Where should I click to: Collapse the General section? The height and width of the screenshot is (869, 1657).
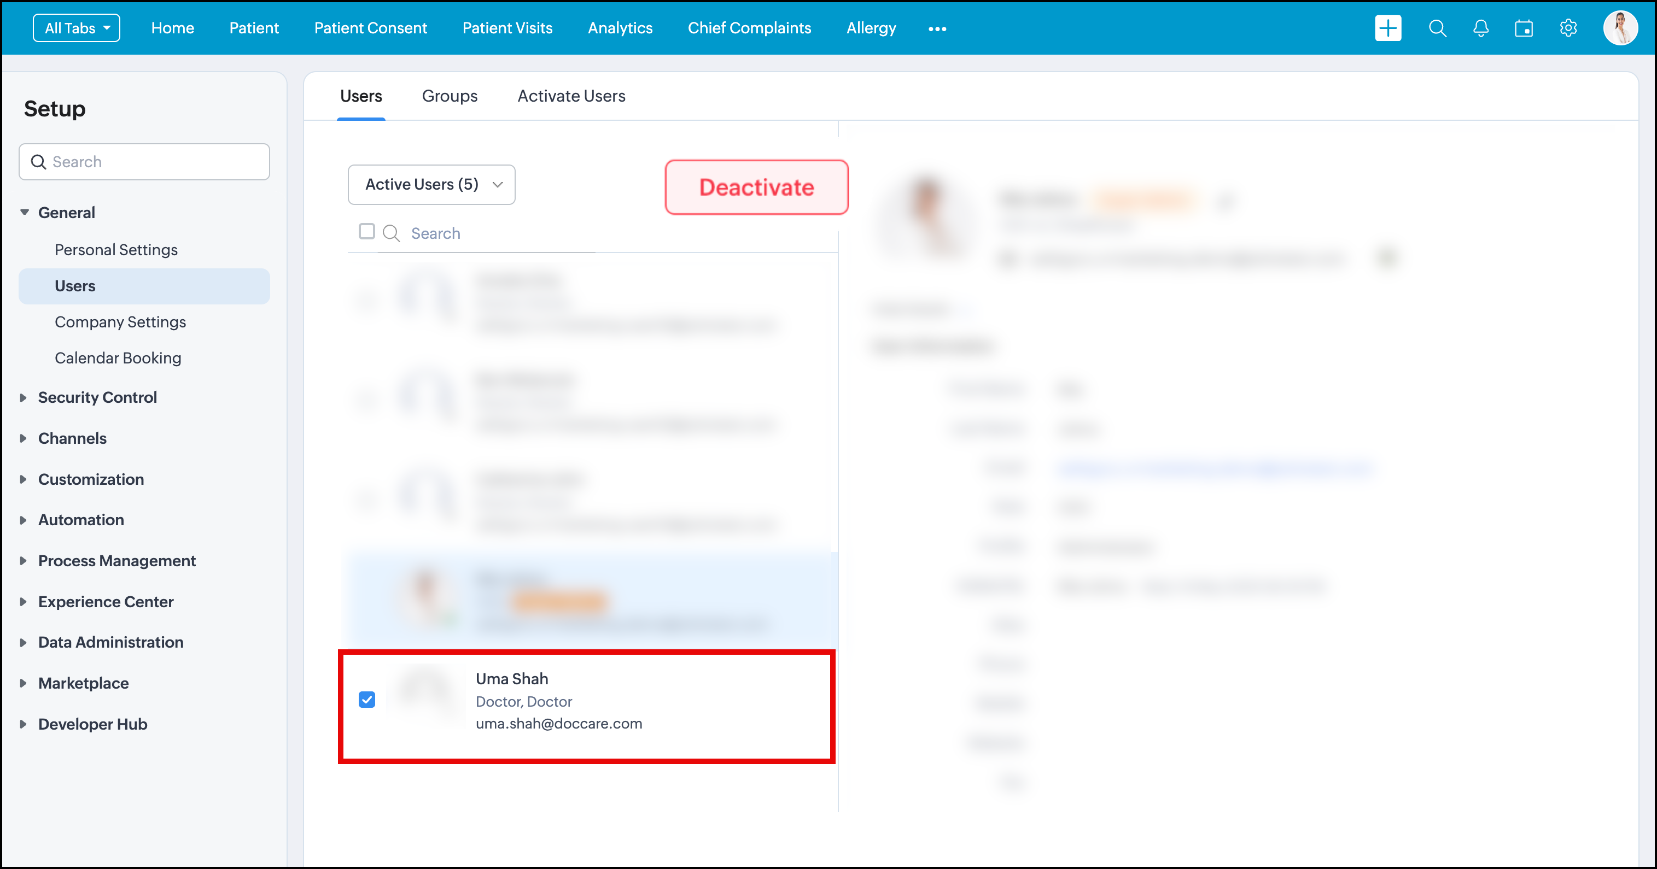[x=25, y=212]
